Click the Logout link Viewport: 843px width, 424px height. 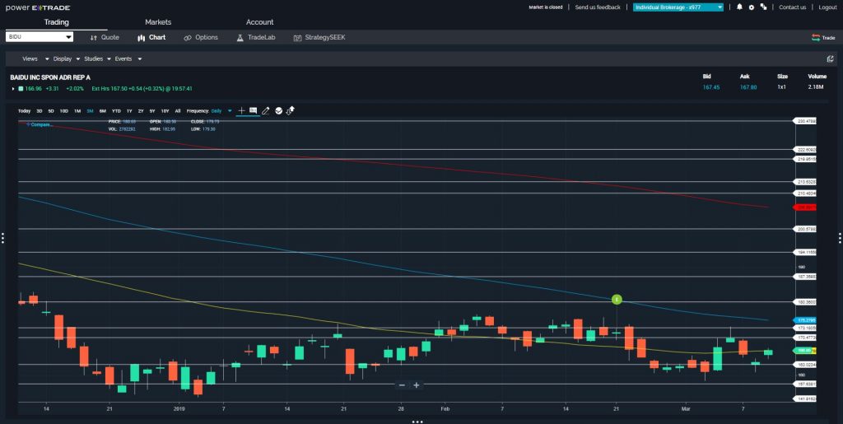click(827, 7)
